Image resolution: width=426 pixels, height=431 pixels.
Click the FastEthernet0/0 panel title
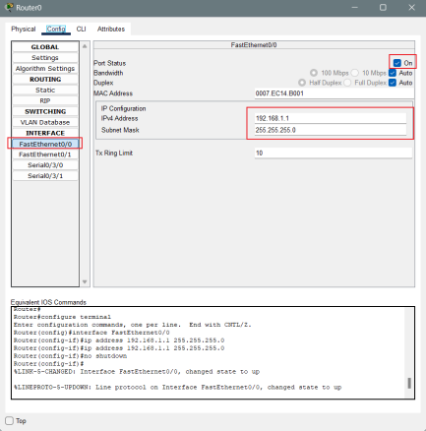click(254, 45)
